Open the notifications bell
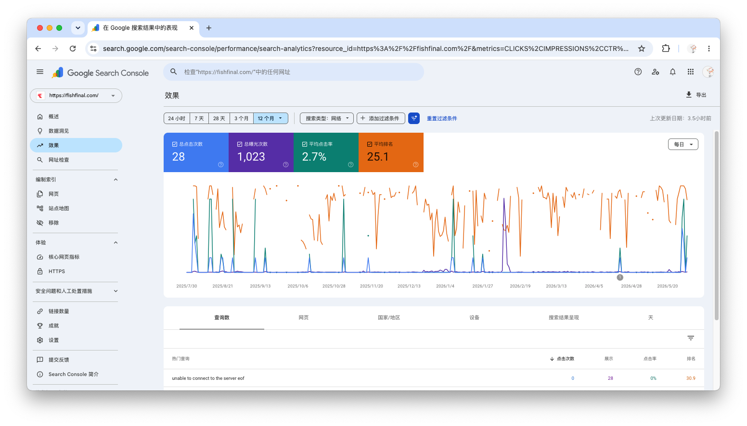The width and height of the screenshot is (747, 426). tap(673, 72)
